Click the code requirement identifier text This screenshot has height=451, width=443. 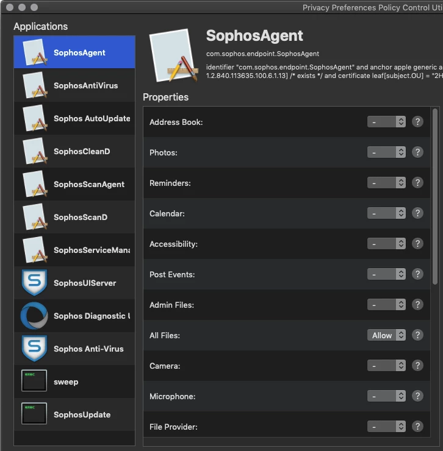(x=325, y=71)
